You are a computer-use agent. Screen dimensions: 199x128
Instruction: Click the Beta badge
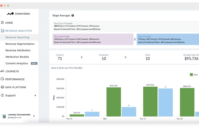point(34,63)
